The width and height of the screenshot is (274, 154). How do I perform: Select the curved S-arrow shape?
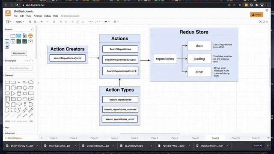(19, 110)
